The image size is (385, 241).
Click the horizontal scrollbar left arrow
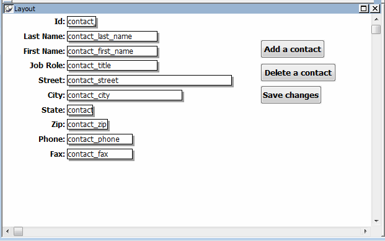[7, 231]
